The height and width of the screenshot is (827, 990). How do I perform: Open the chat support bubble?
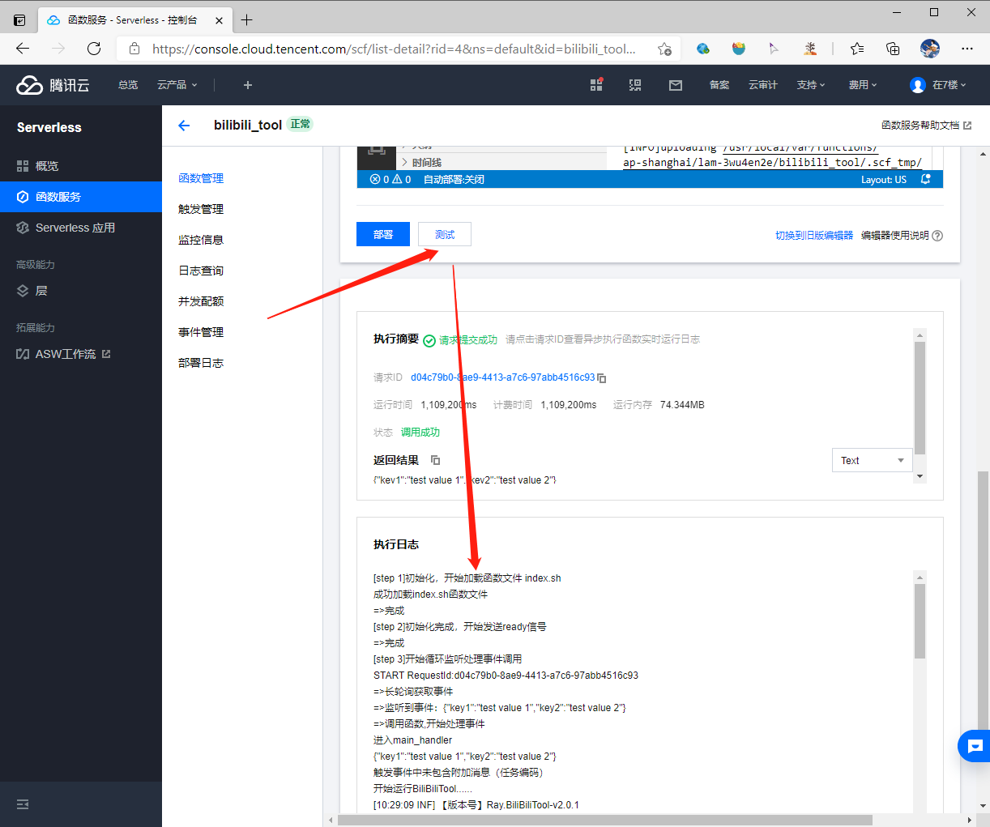click(974, 746)
